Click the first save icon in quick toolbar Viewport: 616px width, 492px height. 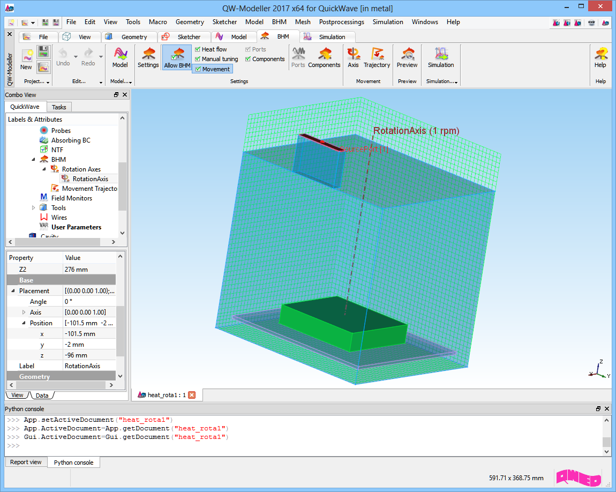46,23
